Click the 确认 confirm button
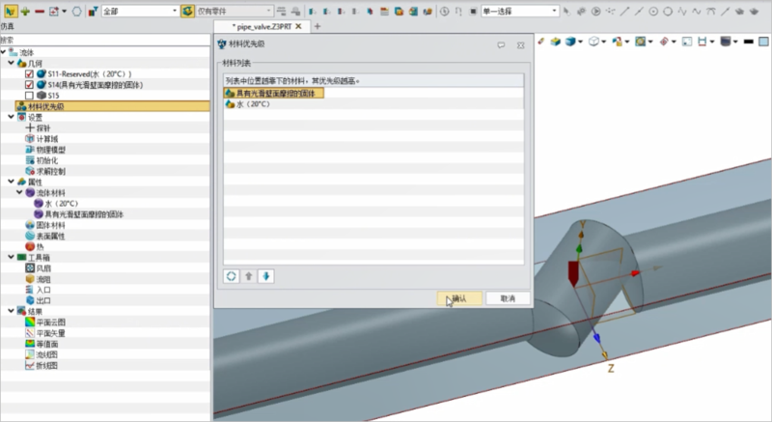Image resolution: width=772 pixels, height=422 pixels. [x=458, y=298]
